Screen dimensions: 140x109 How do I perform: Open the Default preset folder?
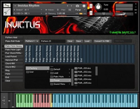pyautogui.click(x=60, y=69)
